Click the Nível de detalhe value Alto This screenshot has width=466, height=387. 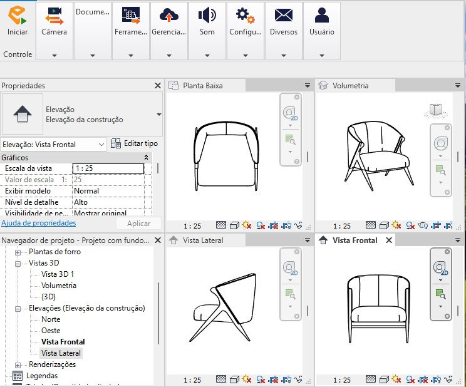[108, 202]
